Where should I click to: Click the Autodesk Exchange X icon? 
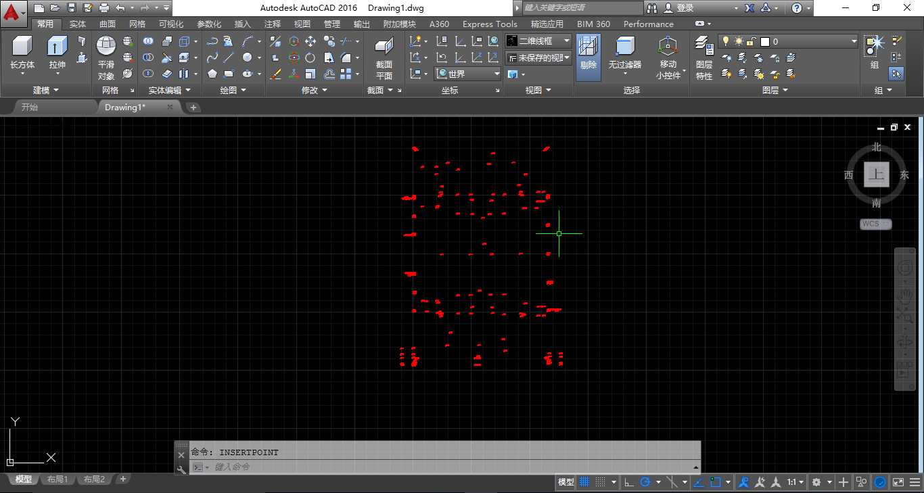coord(749,8)
